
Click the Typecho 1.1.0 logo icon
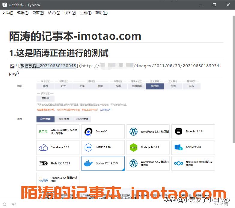[x=179, y=131]
